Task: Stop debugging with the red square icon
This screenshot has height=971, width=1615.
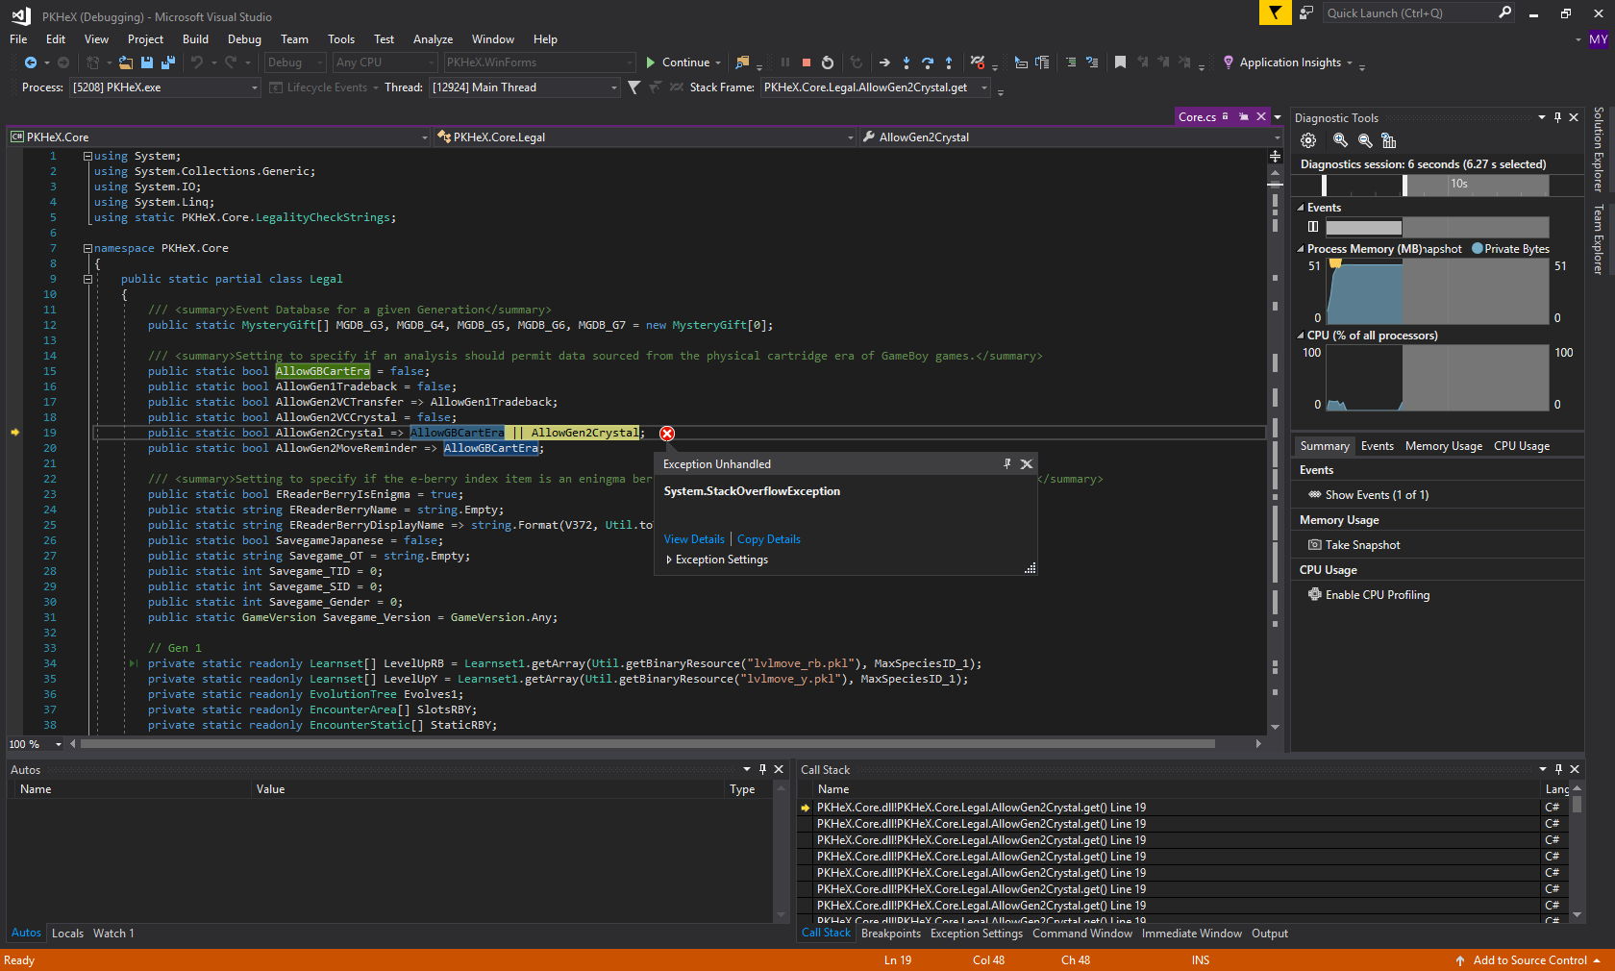Action: 807,62
